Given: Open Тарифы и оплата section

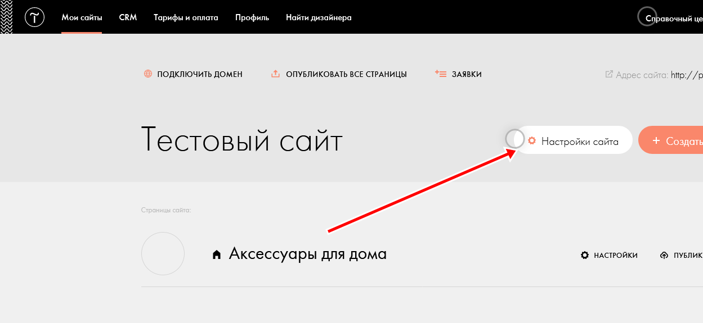Looking at the screenshot, I should point(186,17).
